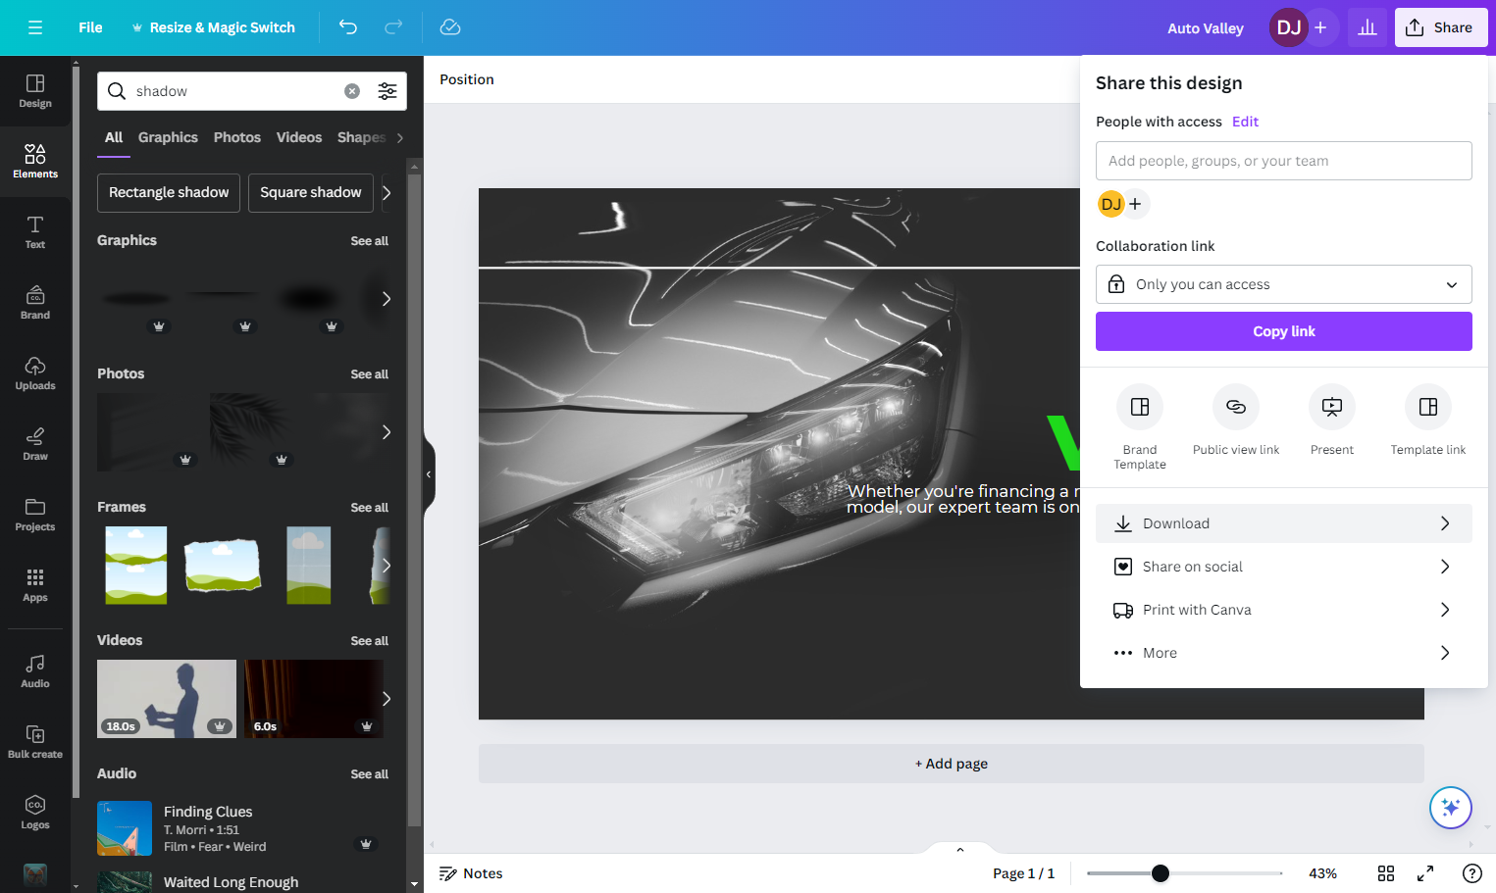Click the Template link icon

tap(1428, 407)
